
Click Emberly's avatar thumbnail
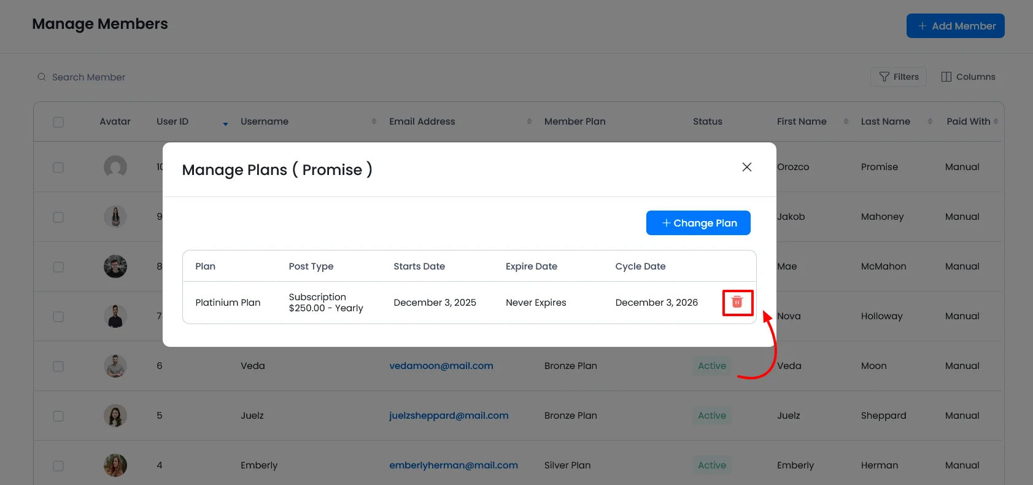coord(115,465)
